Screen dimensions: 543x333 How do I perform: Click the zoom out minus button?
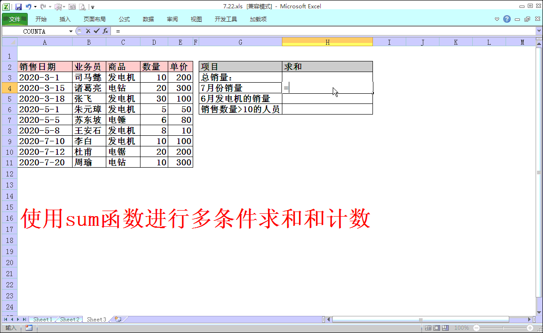pyautogui.click(x=476, y=328)
